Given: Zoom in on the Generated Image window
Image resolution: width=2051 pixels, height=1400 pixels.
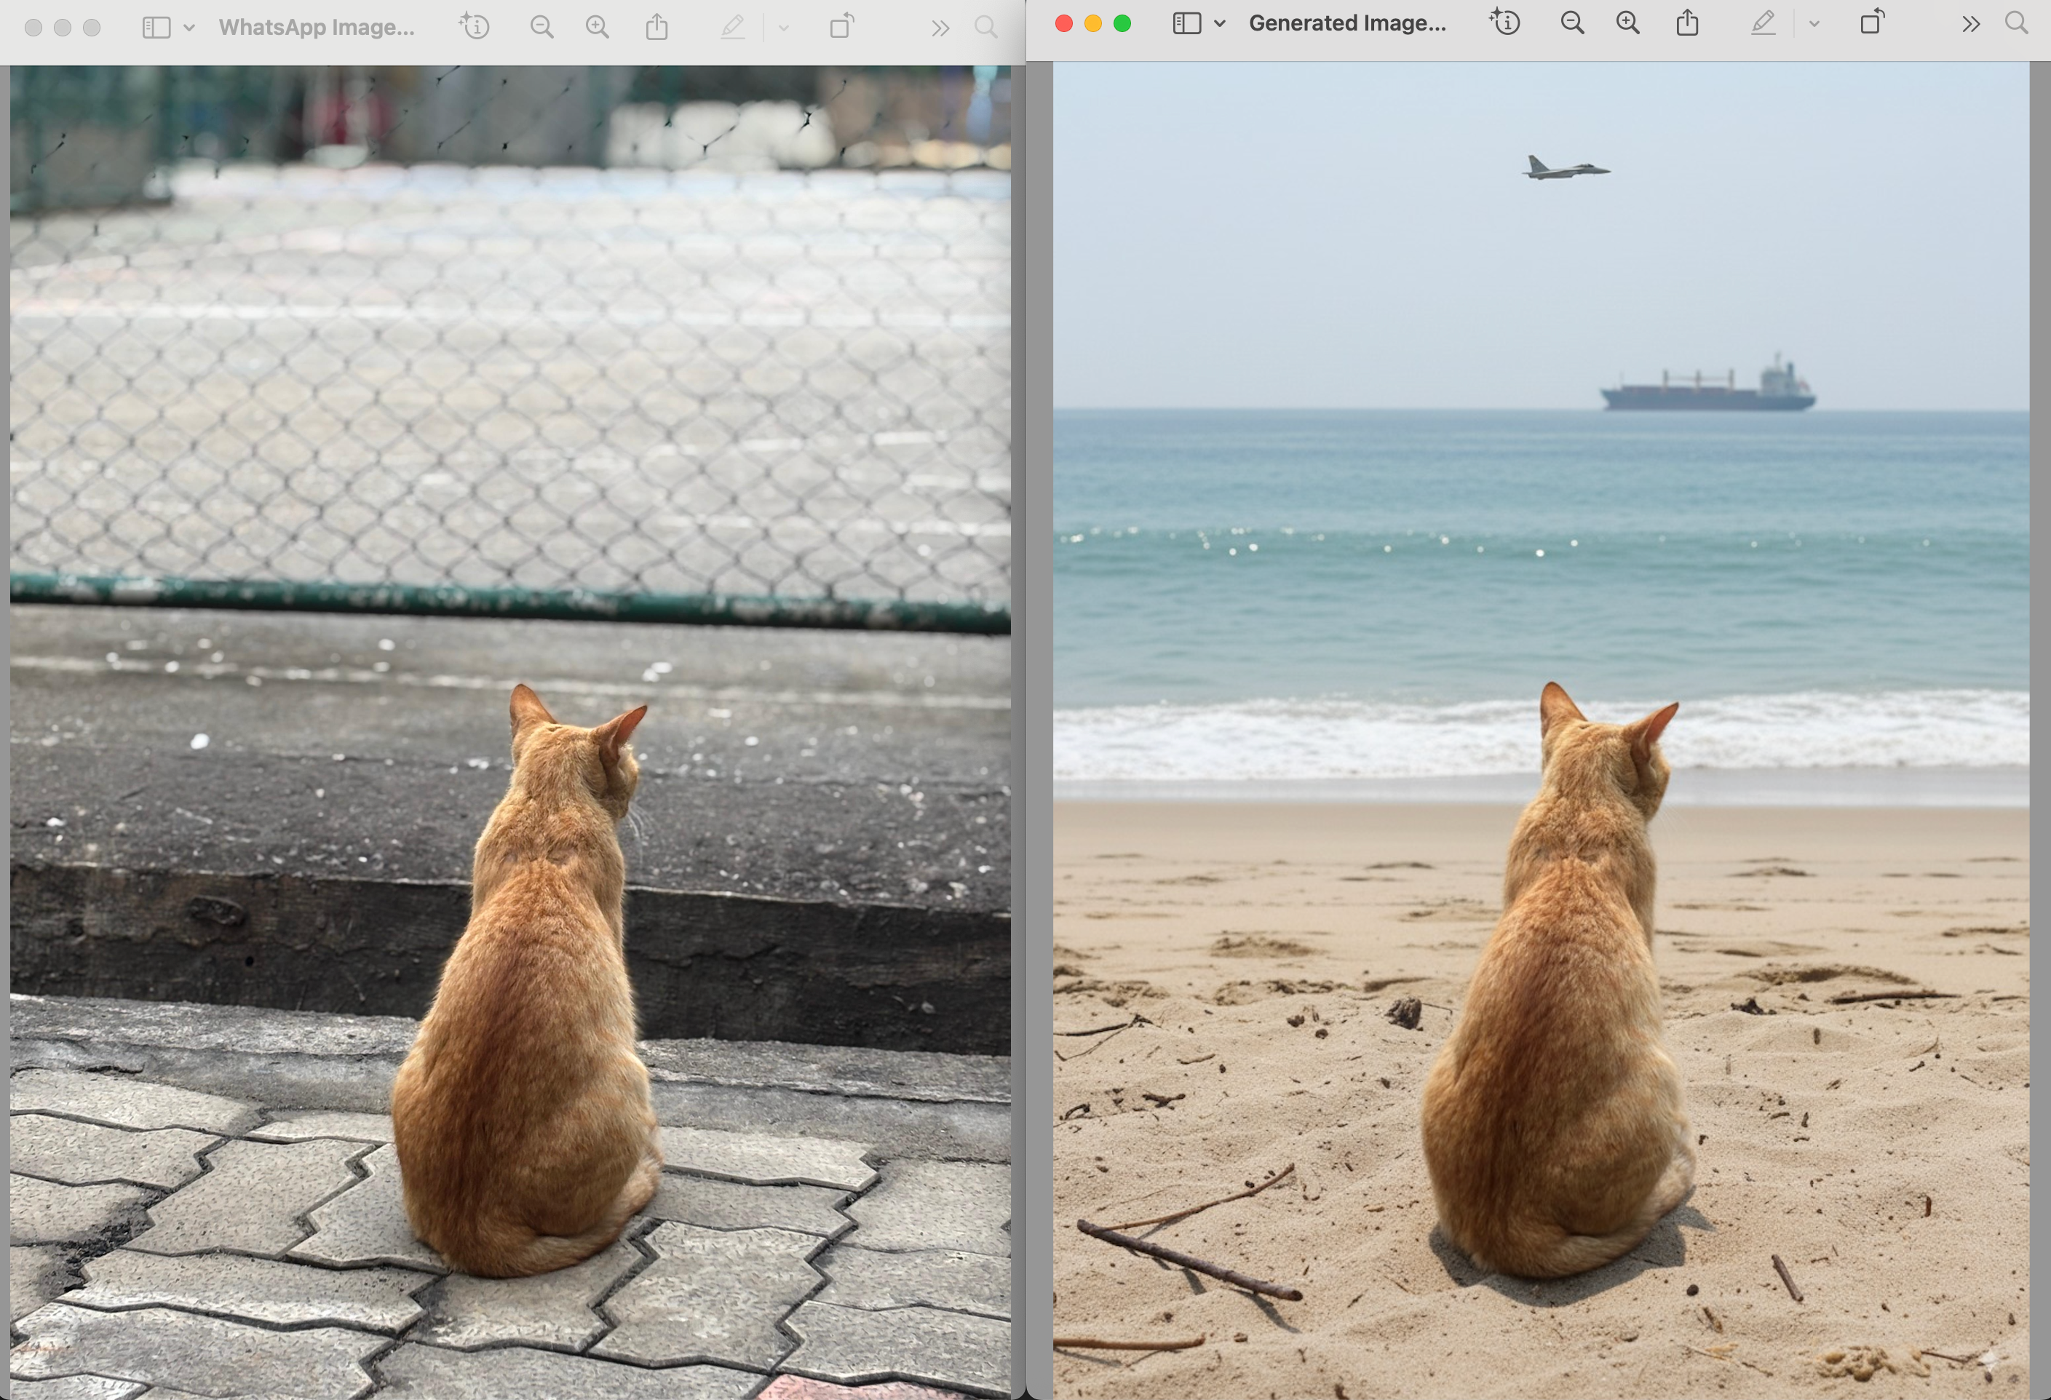Looking at the screenshot, I should pyautogui.click(x=1627, y=23).
